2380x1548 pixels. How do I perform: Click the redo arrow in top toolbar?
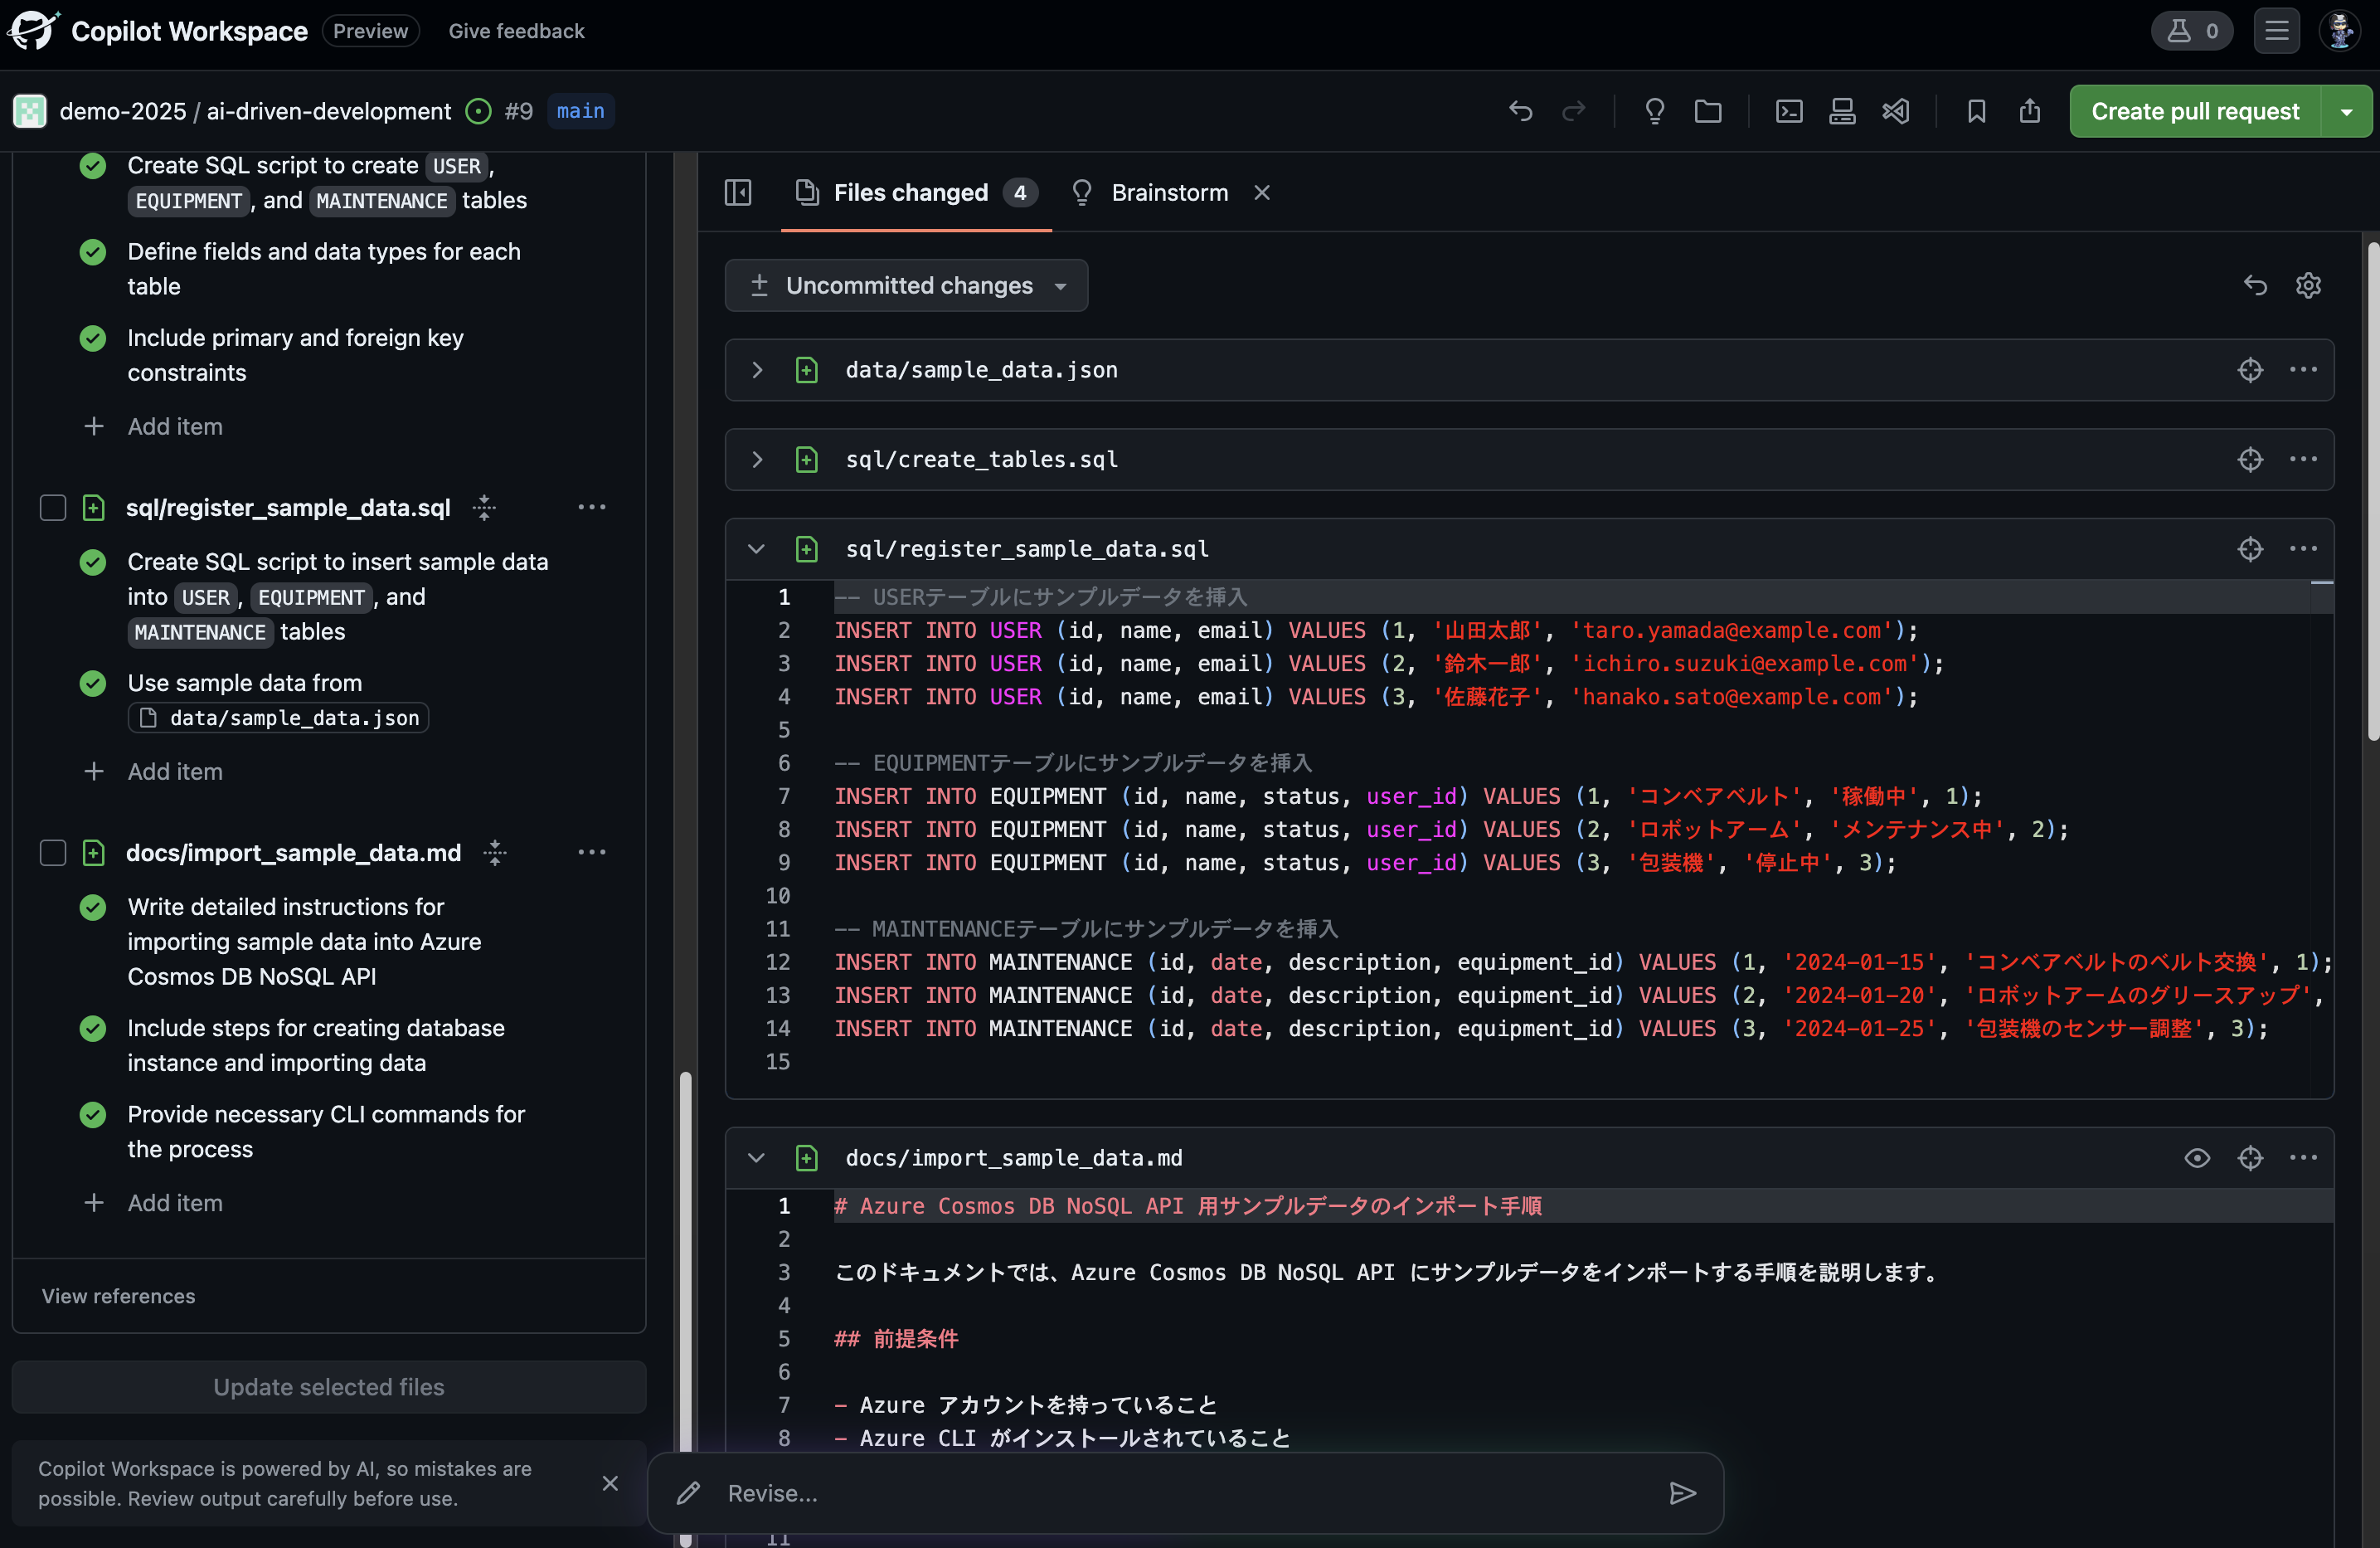coord(1573,111)
